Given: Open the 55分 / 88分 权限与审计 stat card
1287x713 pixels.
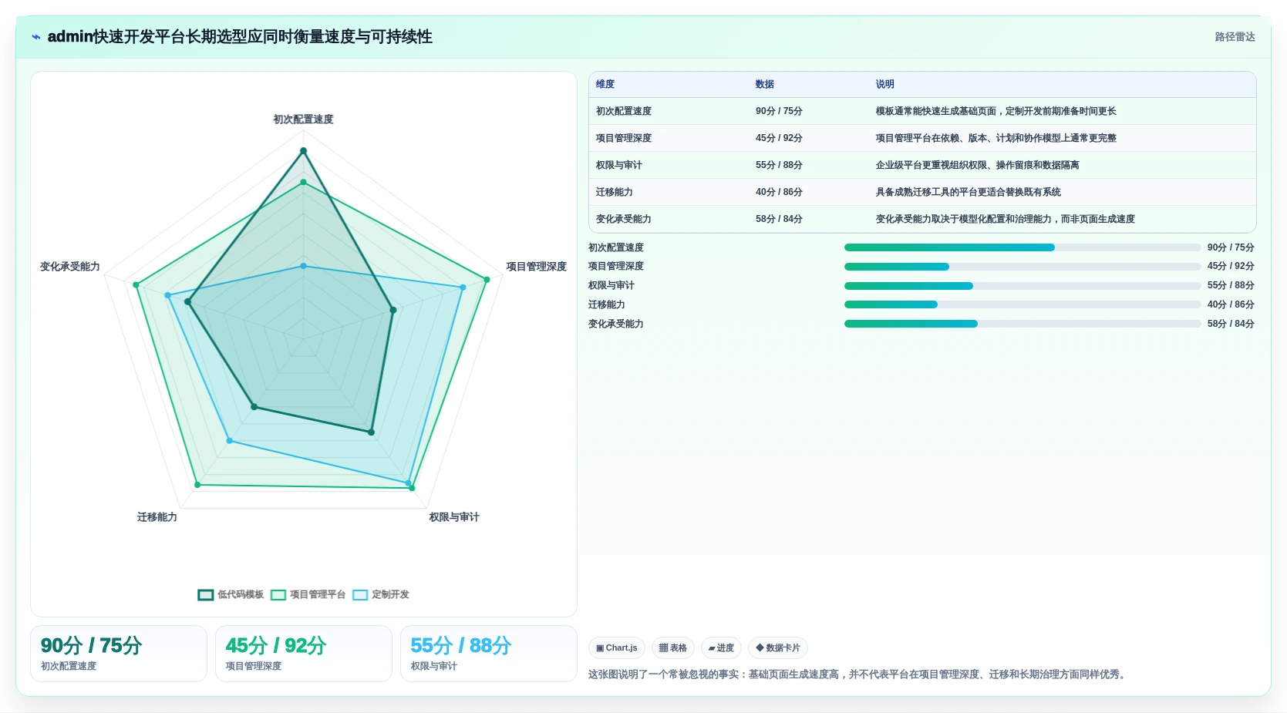Looking at the screenshot, I should coord(489,654).
